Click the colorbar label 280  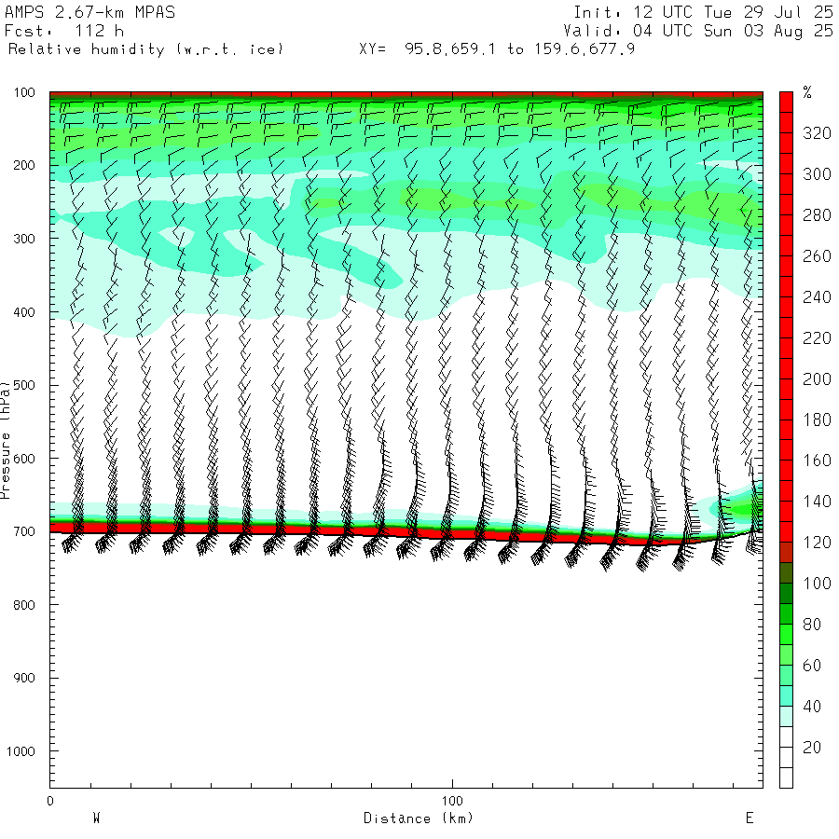817,215
